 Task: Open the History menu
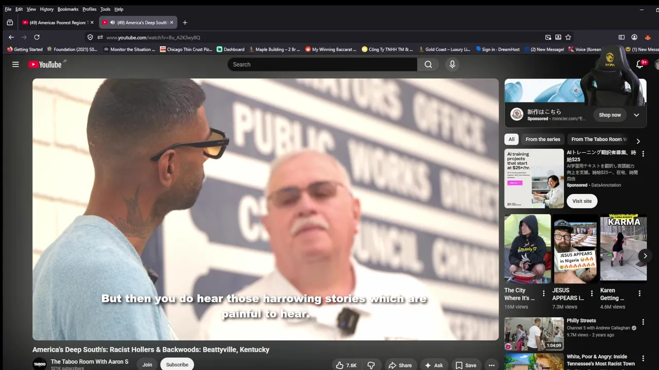click(46, 9)
